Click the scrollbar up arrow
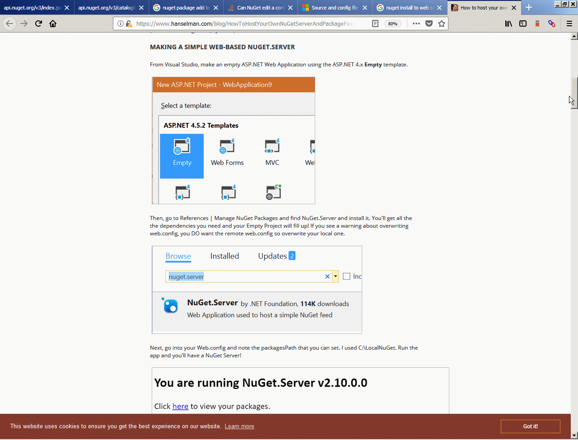Image resolution: width=578 pixels, height=440 pixels. coord(574,36)
